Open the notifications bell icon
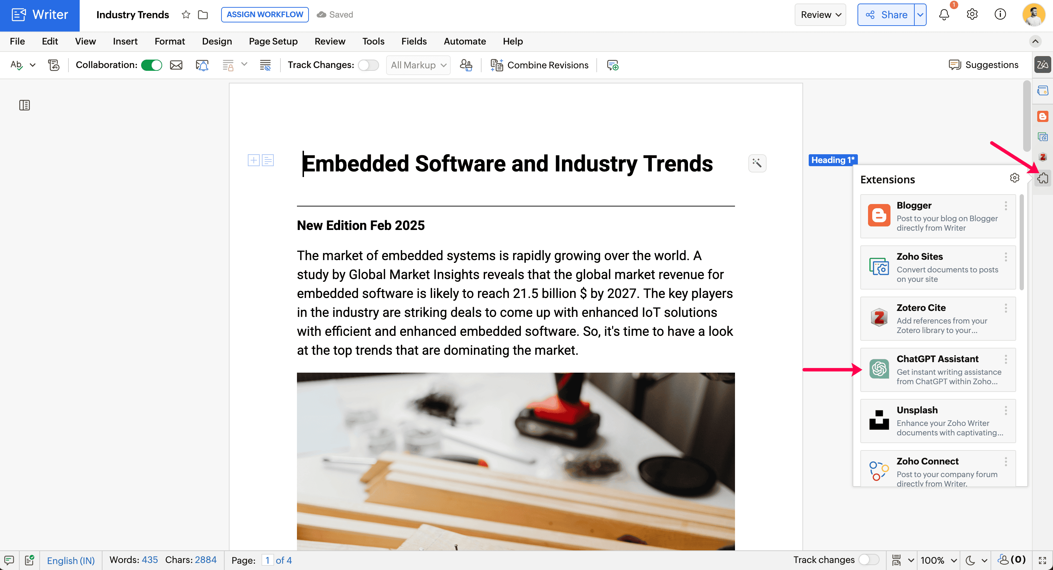The height and width of the screenshot is (570, 1053). click(x=944, y=15)
